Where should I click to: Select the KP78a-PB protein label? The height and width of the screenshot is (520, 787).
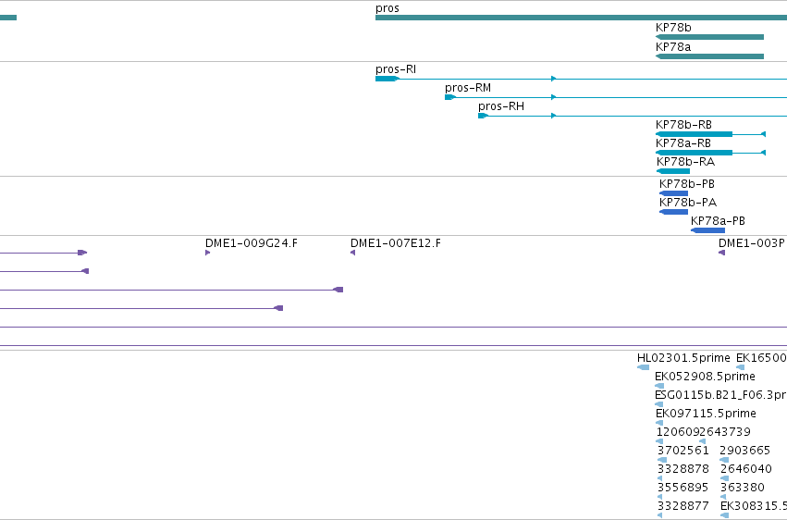[718, 221]
